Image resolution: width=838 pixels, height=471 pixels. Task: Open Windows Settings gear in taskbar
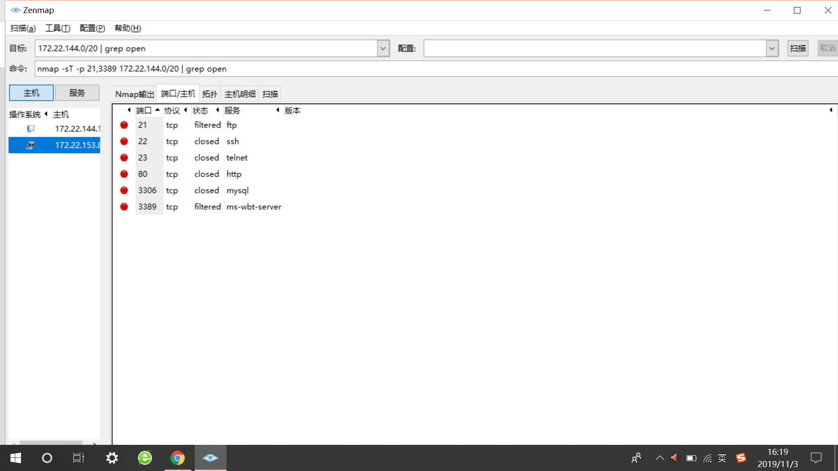(x=112, y=458)
